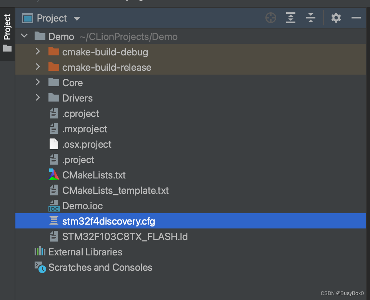This screenshot has height=300, width=370.
Task: Expand the cmake-build-release folder chevron
Action: tap(38, 67)
